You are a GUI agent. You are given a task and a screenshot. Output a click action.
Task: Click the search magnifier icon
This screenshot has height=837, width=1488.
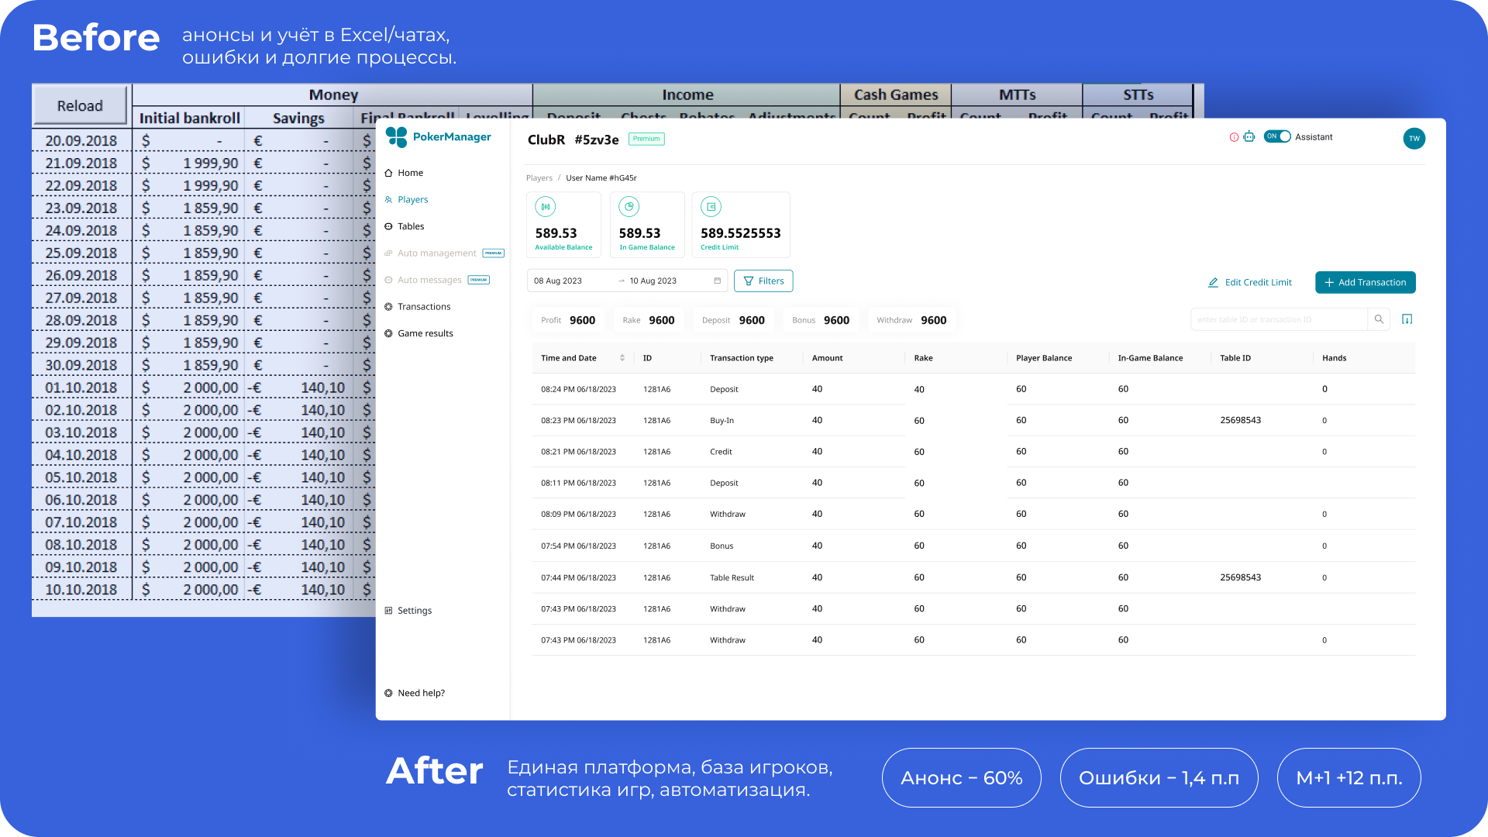coord(1379,319)
